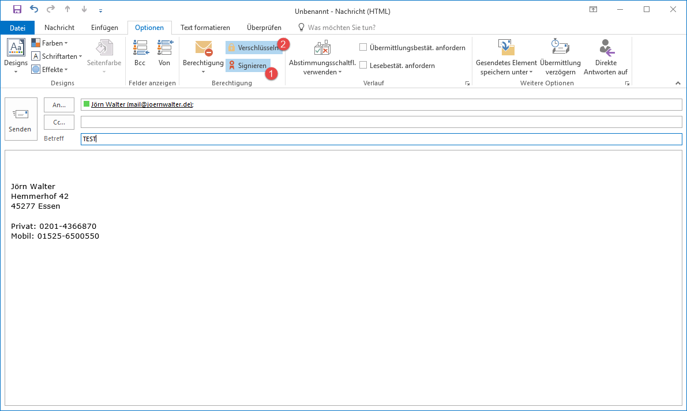Toggle the Verschlüsseln option
687x411 pixels.
click(x=254, y=48)
